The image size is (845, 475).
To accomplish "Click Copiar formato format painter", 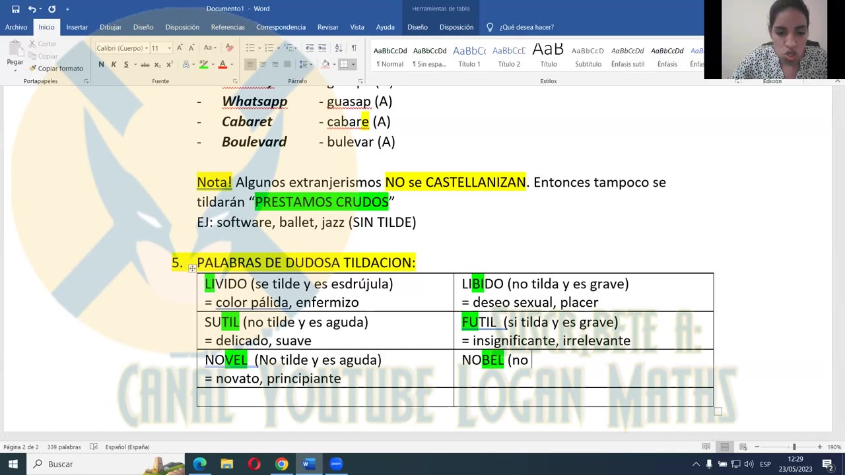I will tap(56, 69).
